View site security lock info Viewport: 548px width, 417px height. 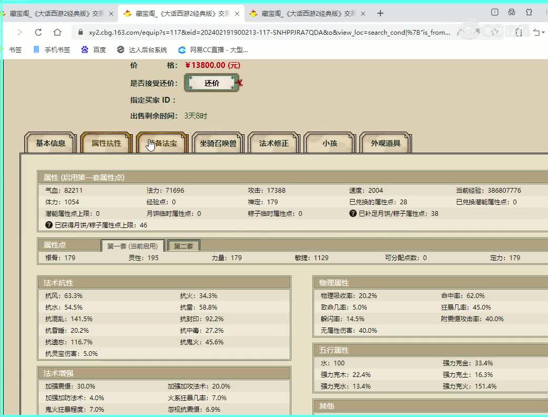(81, 32)
